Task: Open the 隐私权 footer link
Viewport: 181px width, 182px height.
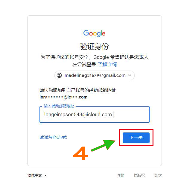Action: pyautogui.click(x=139, y=175)
